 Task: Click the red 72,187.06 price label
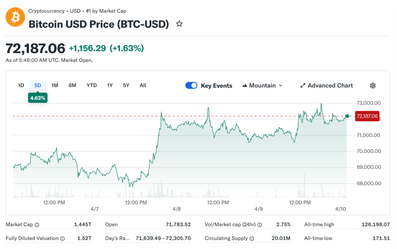(366, 116)
